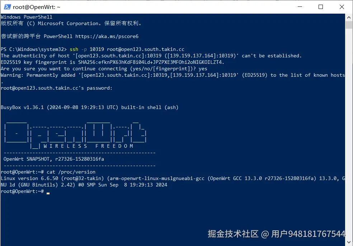Click the BusyBox v1.36.1 banner line

[90, 107]
